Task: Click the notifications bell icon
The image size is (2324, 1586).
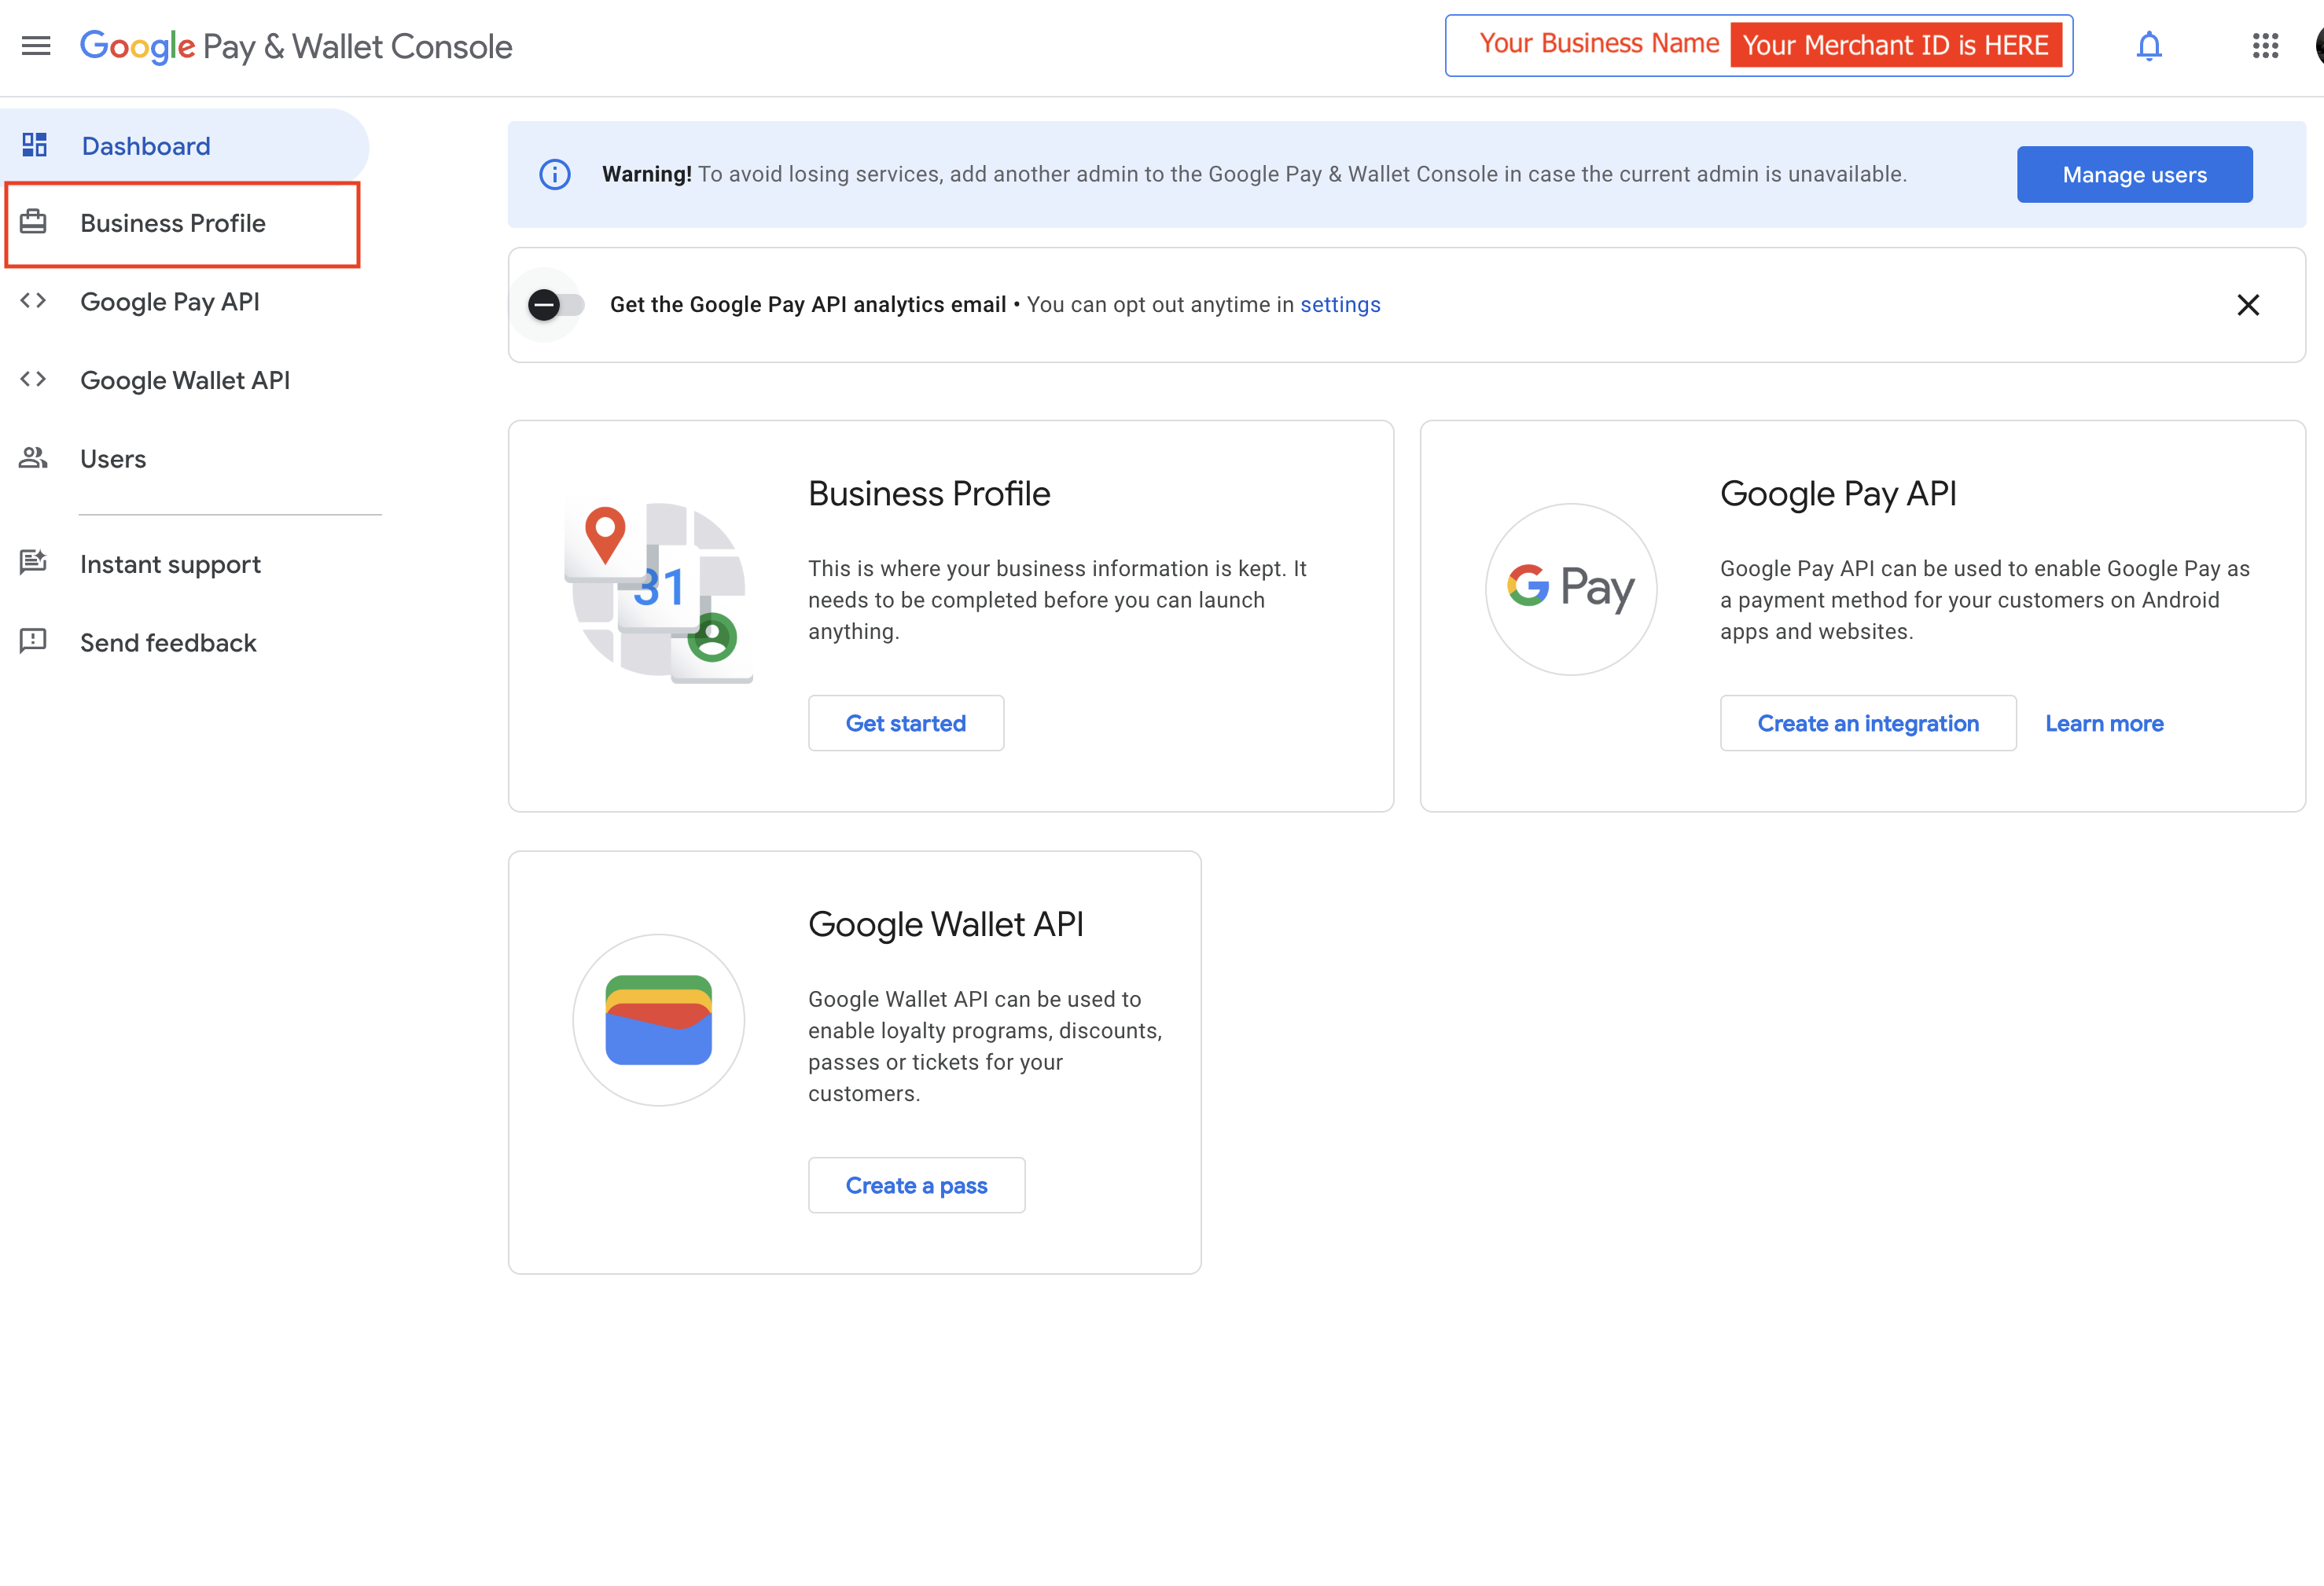Action: pos(2148,46)
